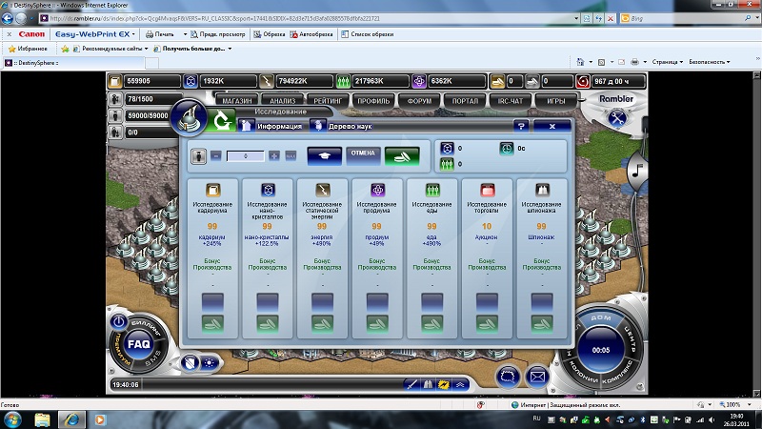
Task: Click the nano-crystals research icon
Action: [x=268, y=189]
